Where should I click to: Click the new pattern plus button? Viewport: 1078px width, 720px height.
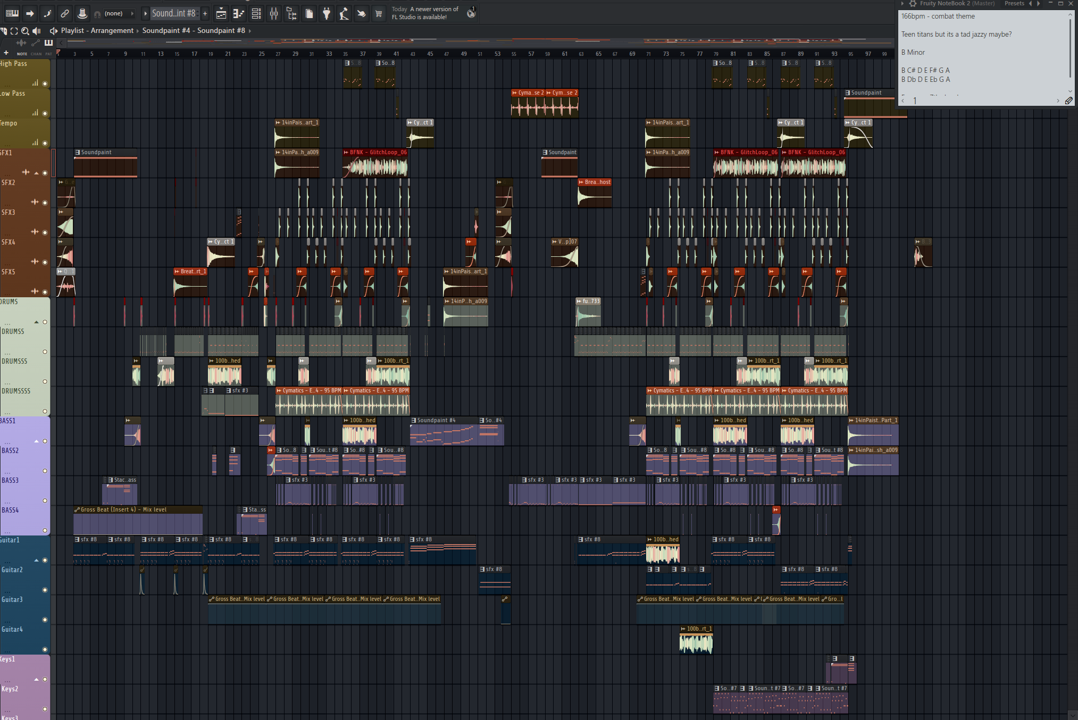(x=205, y=13)
